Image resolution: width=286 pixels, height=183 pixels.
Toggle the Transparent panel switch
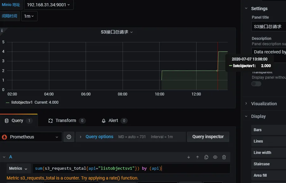[256, 84]
